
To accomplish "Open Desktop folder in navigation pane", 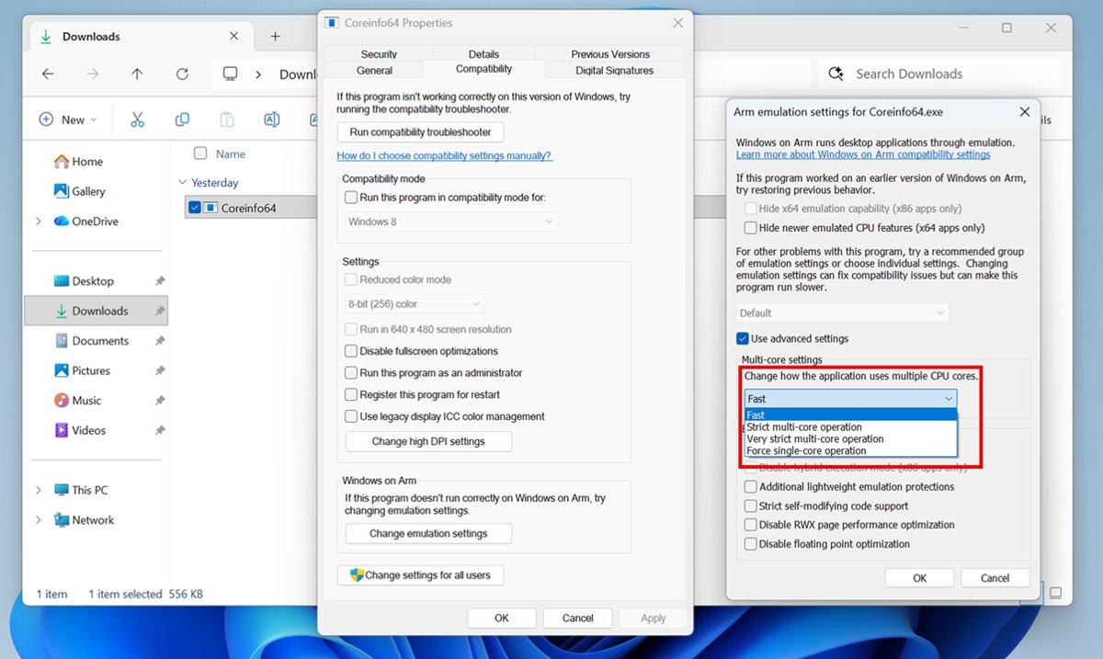I will tap(84, 281).
